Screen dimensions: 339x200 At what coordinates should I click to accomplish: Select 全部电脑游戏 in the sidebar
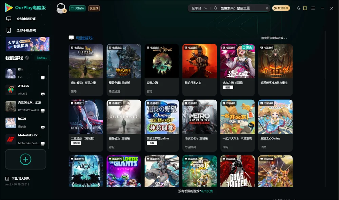click(x=26, y=19)
